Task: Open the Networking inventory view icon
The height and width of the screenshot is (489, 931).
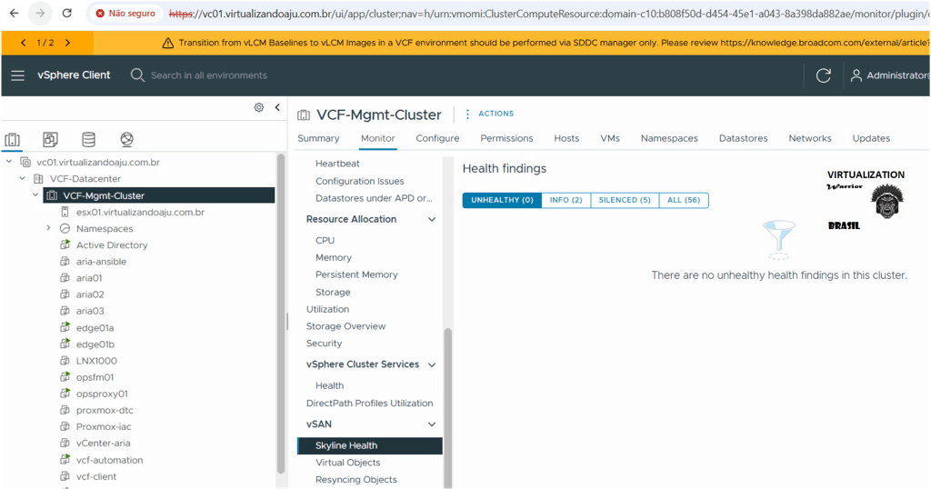Action: pyautogui.click(x=126, y=140)
